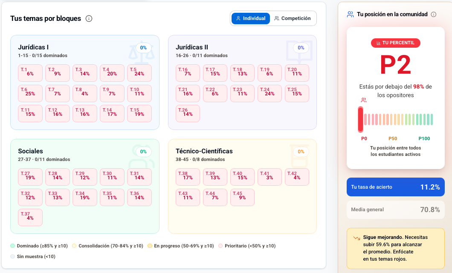
Task: Click the community people icon in the right panel header
Action: click(x=351, y=14)
